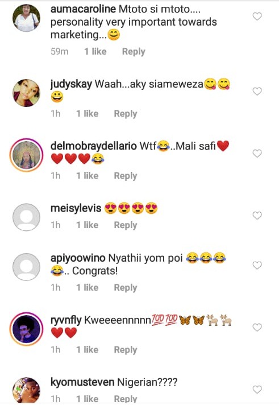
Task: Like apiyoowino's Congrats comment with the heart
Action: 257,265
